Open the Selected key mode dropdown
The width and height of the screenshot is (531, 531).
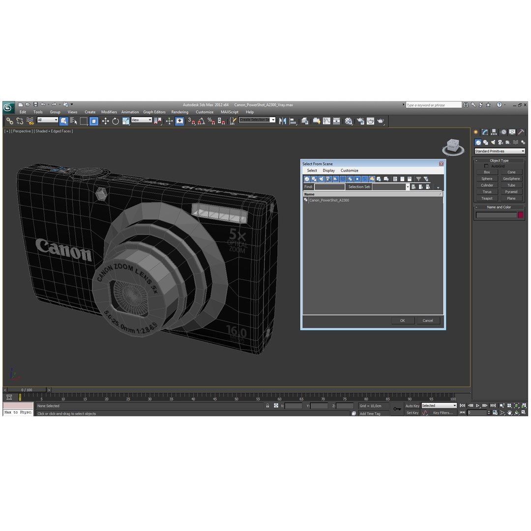[439, 406]
